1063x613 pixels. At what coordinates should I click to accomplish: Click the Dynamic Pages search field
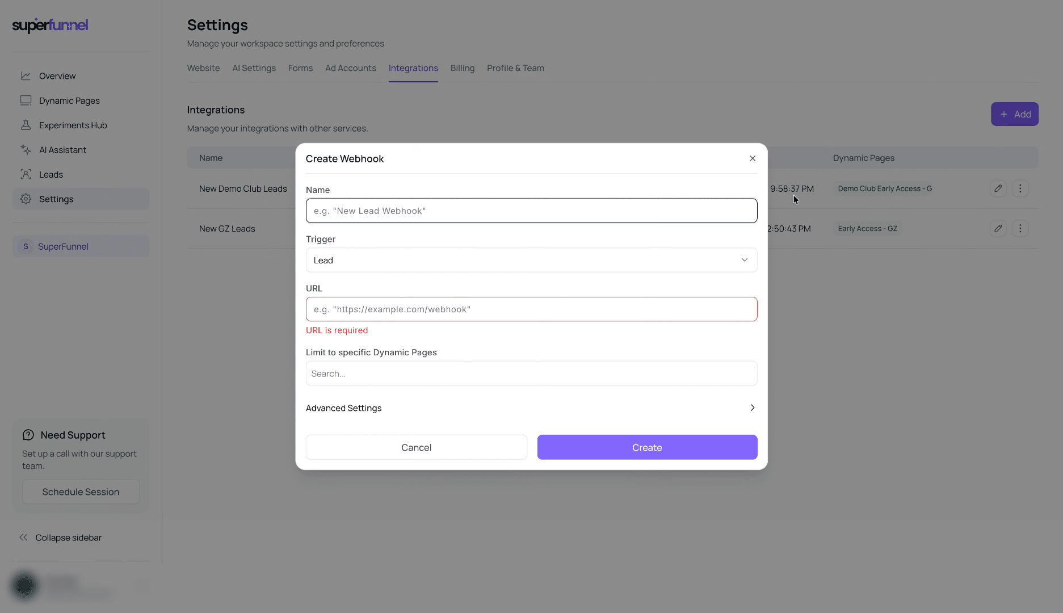click(x=531, y=373)
